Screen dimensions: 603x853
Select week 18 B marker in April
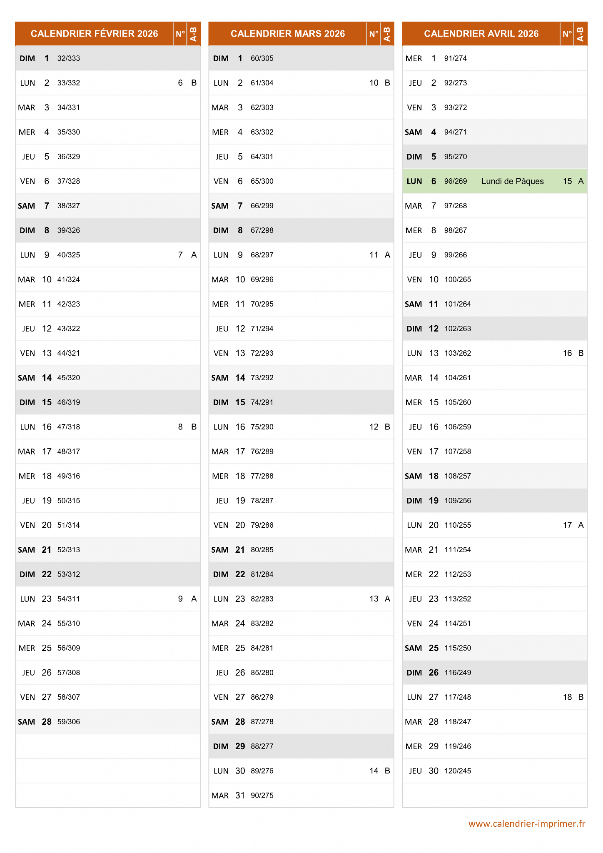coord(573,697)
